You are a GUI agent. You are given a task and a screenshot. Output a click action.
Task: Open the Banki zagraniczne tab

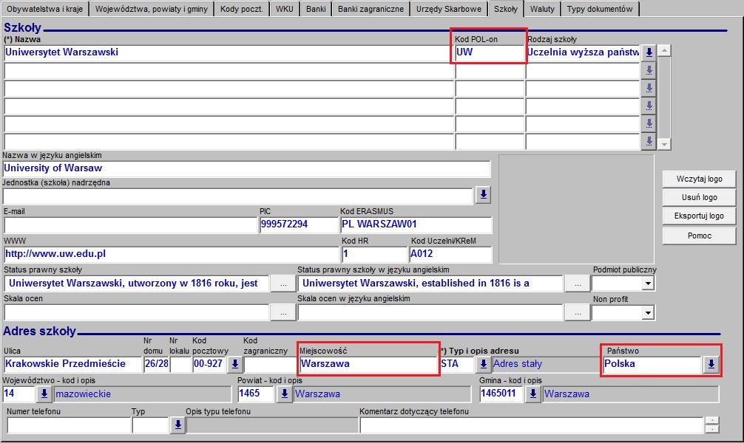coord(371,9)
